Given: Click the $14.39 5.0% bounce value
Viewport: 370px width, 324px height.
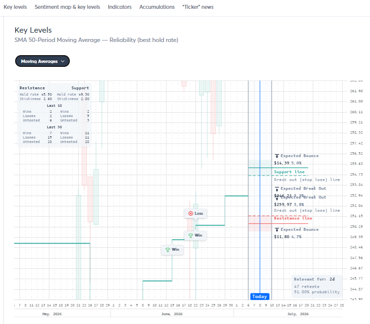Looking at the screenshot, I should pos(288,163).
